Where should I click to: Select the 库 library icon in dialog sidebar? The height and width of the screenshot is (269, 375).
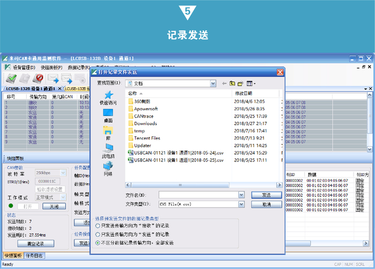[x=108, y=130]
